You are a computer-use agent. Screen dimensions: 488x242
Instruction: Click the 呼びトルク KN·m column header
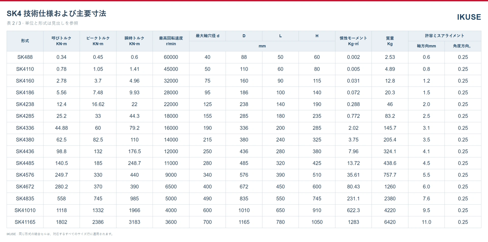(x=62, y=41)
